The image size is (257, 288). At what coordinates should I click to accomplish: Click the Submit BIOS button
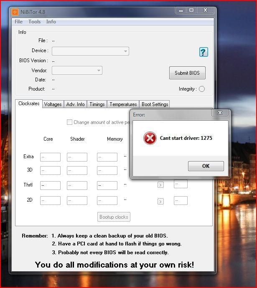[x=187, y=73]
